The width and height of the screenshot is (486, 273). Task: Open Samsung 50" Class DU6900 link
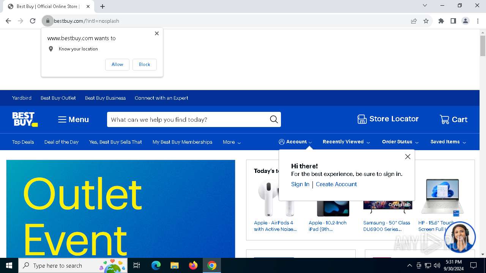click(x=387, y=226)
